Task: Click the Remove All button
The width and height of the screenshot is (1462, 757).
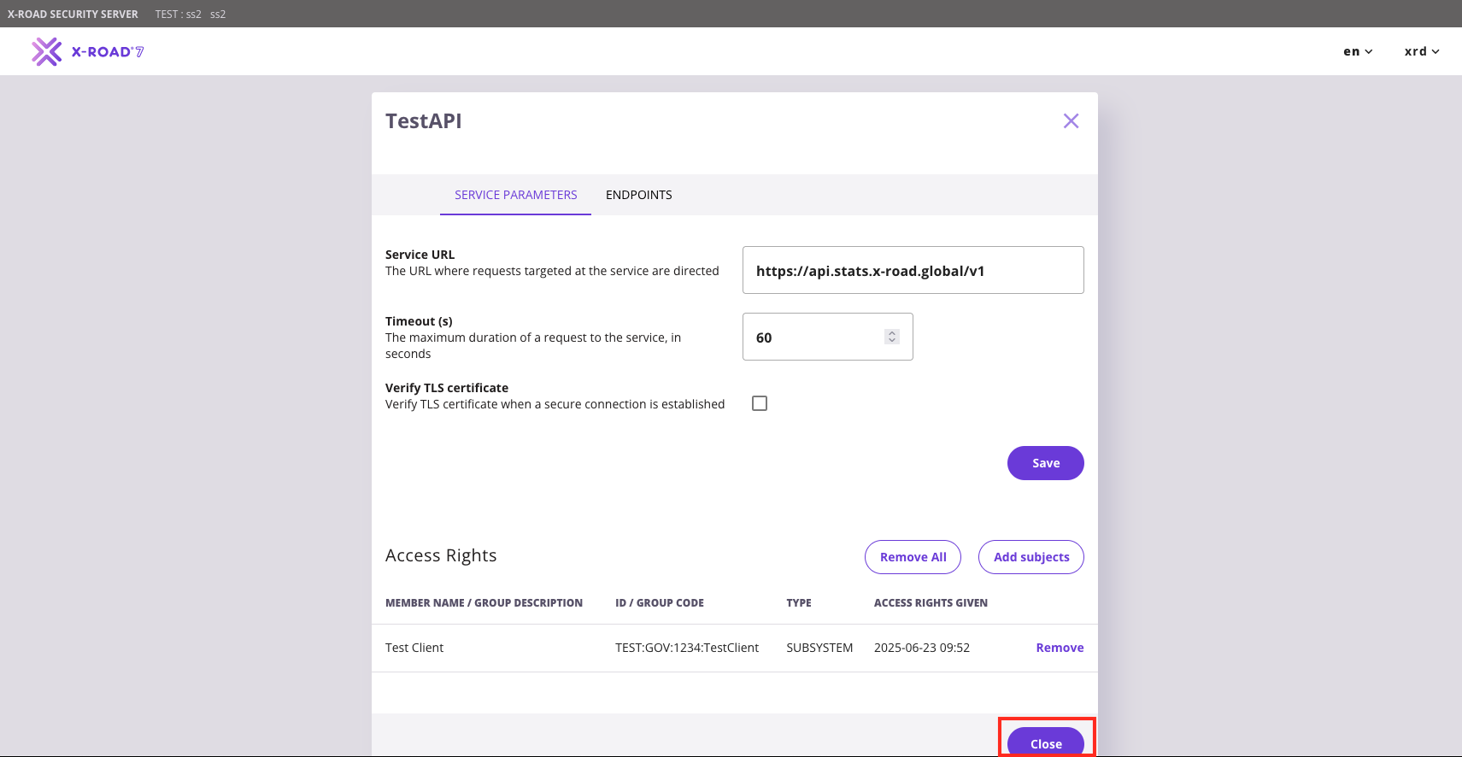Action: [913, 557]
